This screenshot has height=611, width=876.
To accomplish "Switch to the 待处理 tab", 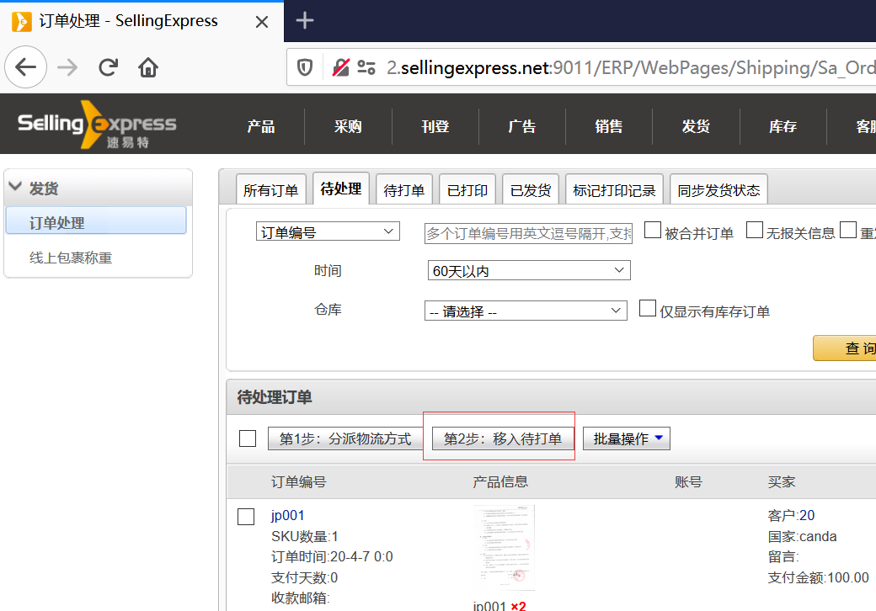I will (341, 189).
